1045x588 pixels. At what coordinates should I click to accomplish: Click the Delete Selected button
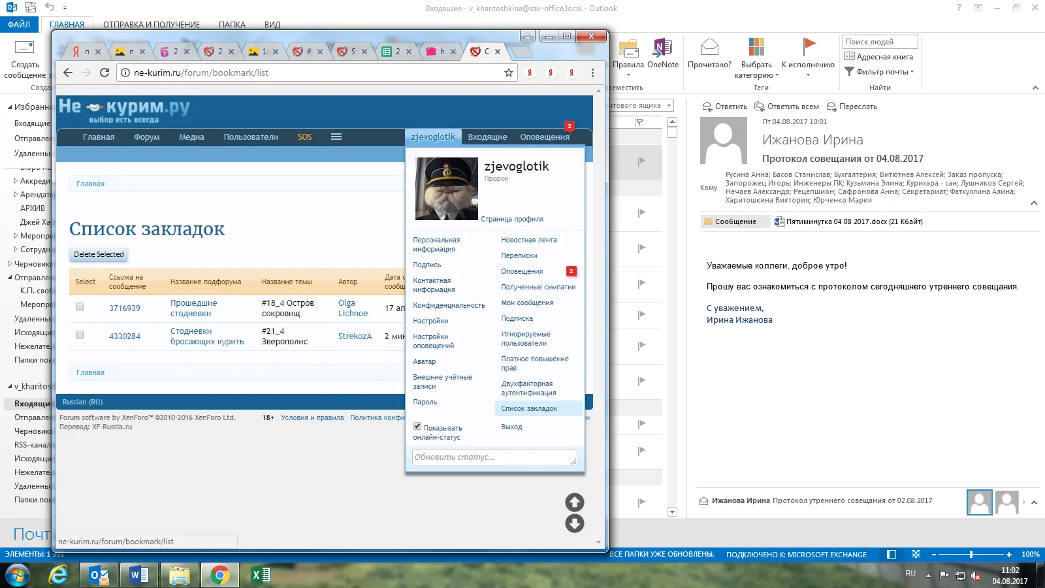pyautogui.click(x=99, y=254)
